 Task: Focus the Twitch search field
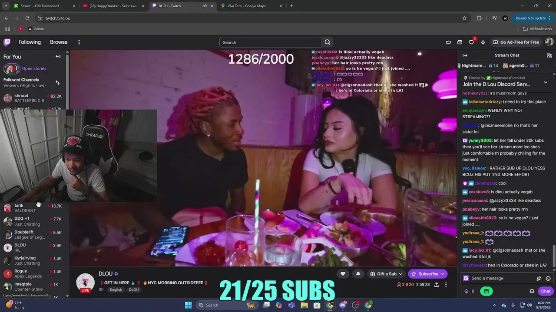tap(270, 42)
